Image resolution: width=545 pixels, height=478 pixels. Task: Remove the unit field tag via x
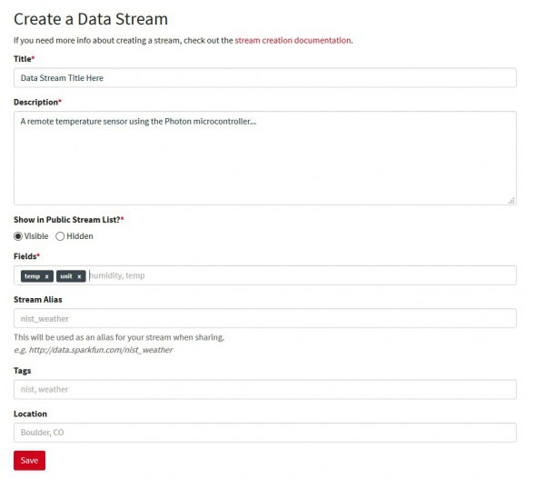click(x=79, y=276)
